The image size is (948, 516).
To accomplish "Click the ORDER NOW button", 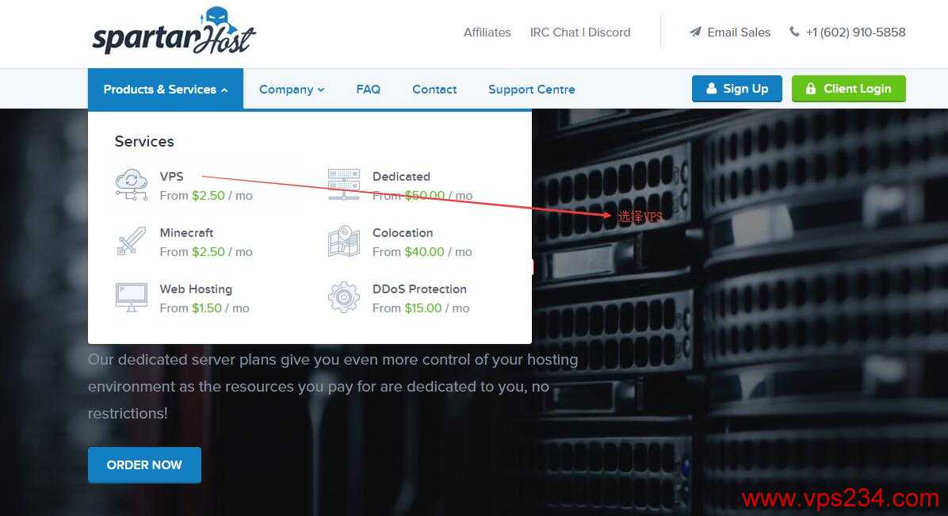I will pyautogui.click(x=144, y=464).
